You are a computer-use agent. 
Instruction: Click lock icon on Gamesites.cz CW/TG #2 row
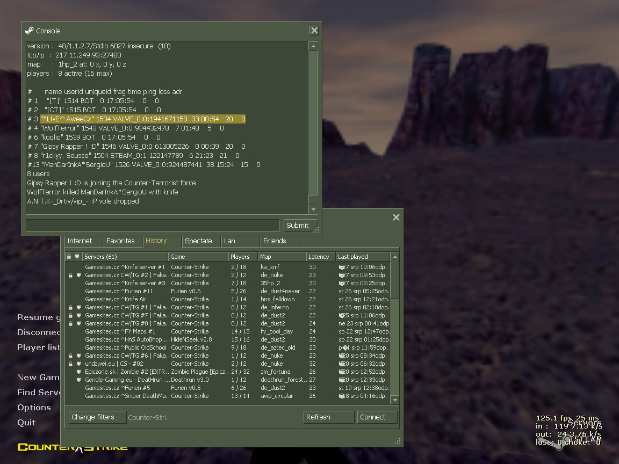(x=71, y=275)
